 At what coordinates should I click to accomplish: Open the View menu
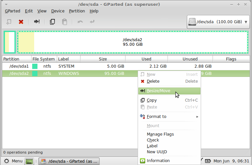point(42,11)
